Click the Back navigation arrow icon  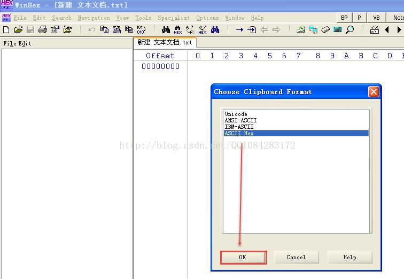coord(264,30)
